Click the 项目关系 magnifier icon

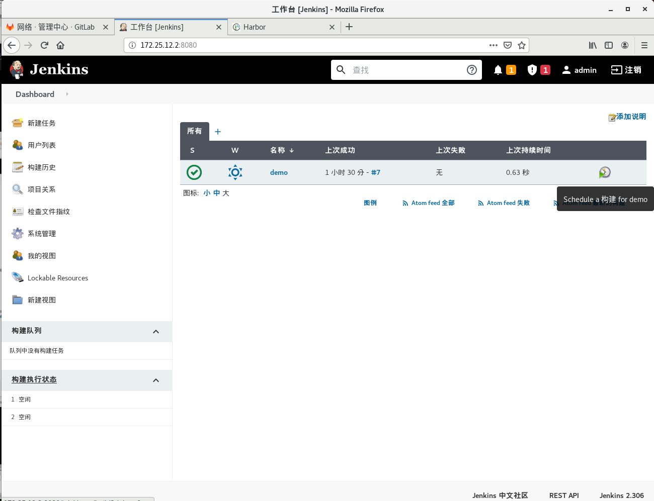18,189
